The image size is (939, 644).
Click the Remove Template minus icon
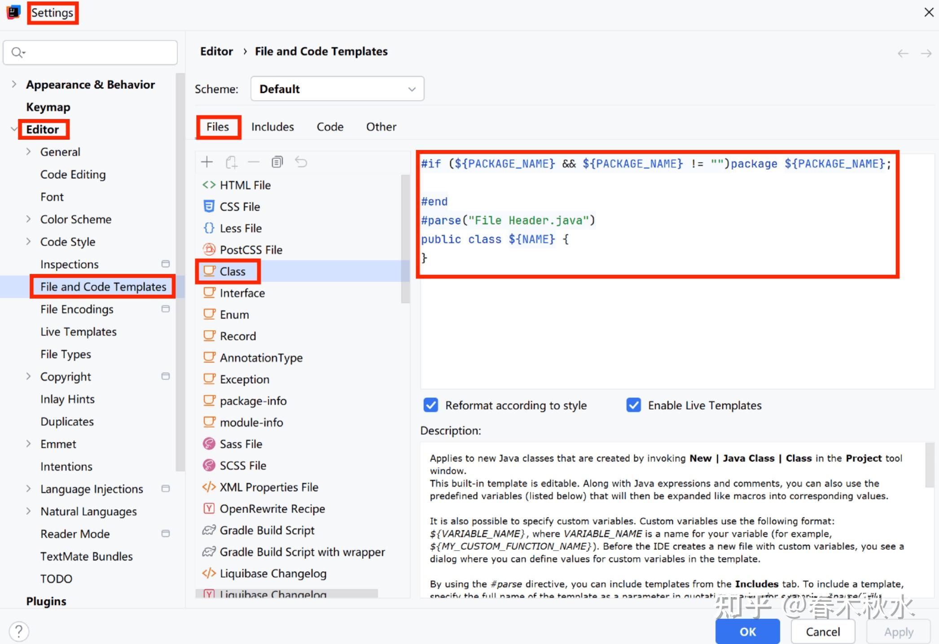tap(254, 162)
